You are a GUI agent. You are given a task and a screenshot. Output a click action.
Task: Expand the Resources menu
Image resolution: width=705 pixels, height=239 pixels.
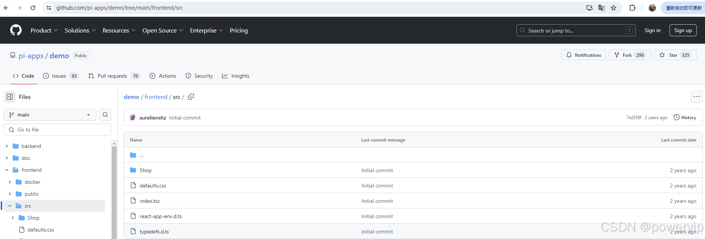click(119, 30)
